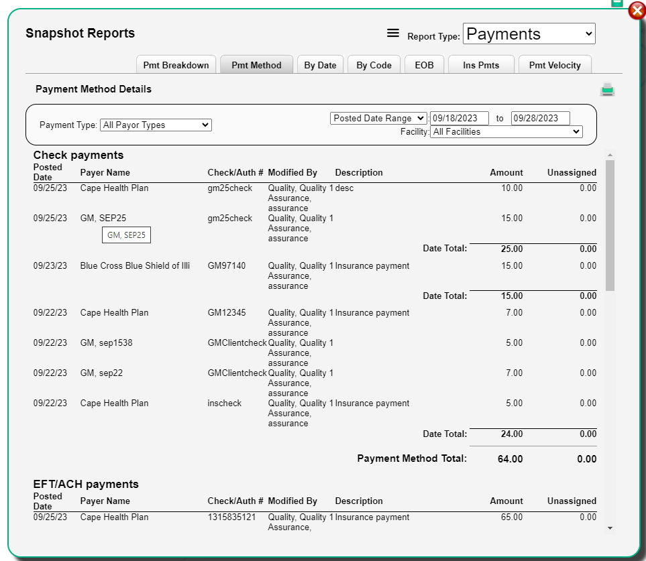Click the start date field 09/18/2023
The height and width of the screenshot is (561, 646).
pyautogui.click(x=460, y=119)
